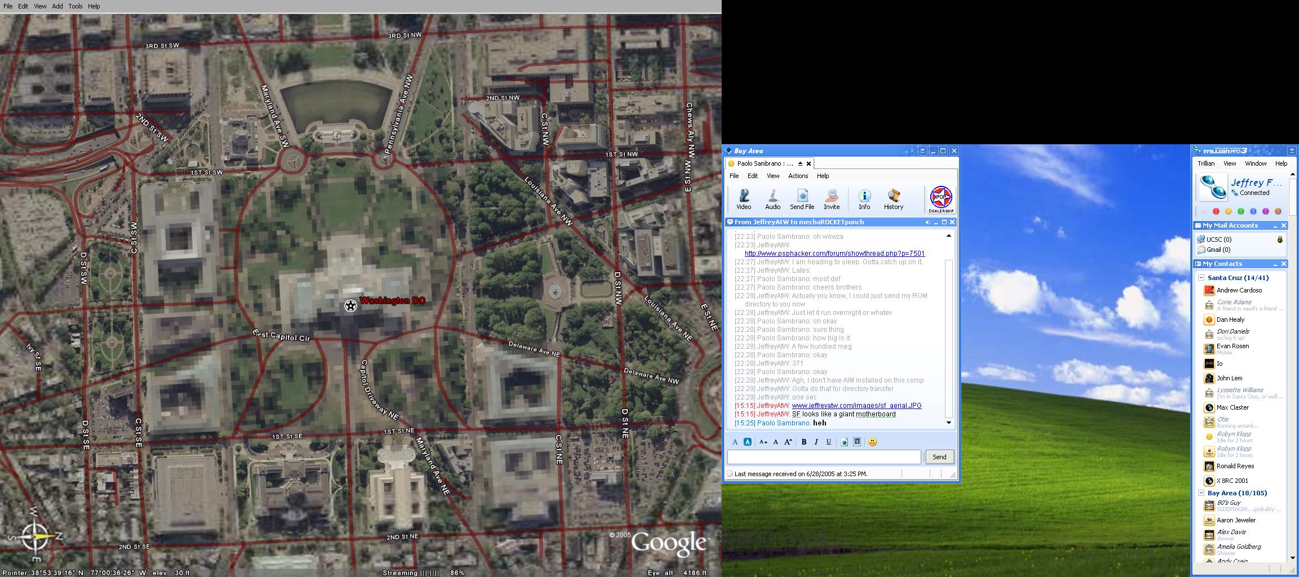
Task: Collapse the Santa Cruz contact group
Action: [x=1201, y=278]
